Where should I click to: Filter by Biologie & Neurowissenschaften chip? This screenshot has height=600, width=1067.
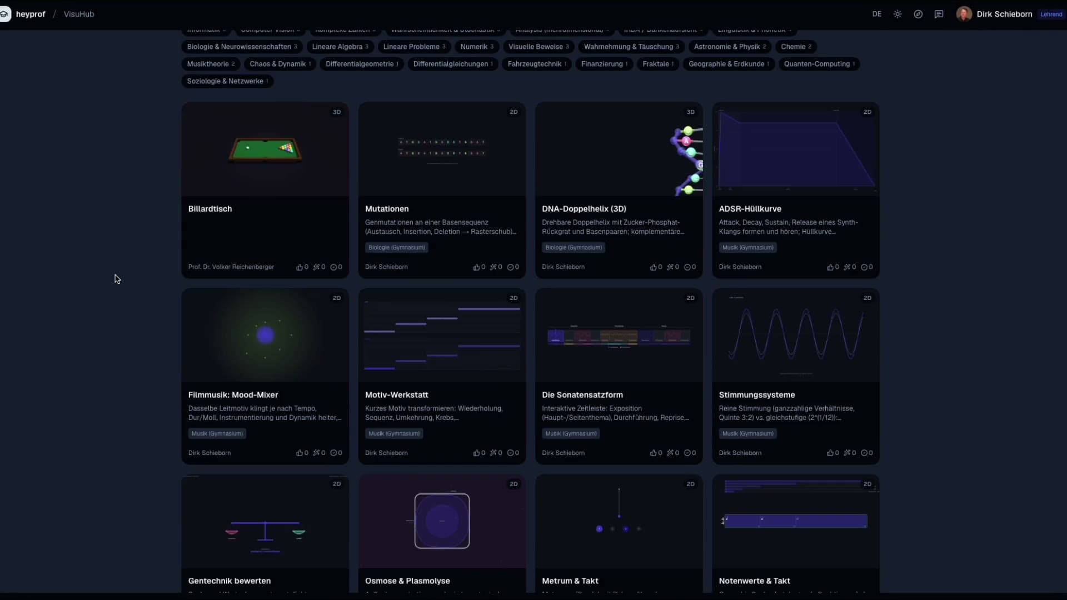(x=242, y=47)
